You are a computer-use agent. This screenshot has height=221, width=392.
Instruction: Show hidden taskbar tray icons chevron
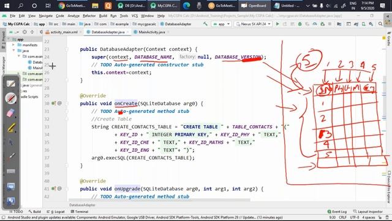click(307, 6)
